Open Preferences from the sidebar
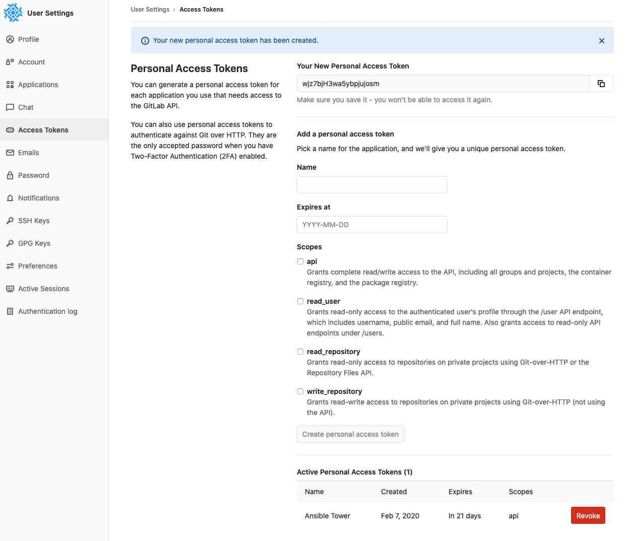The image size is (629, 541). coord(37,266)
